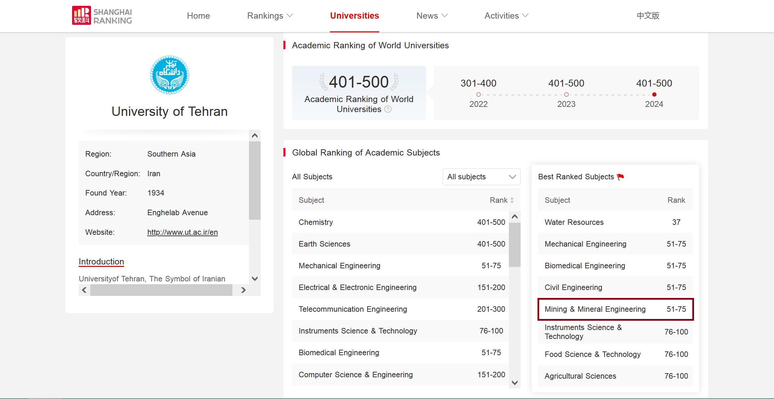Select the 2022 ranking point
Image resolution: width=774 pixels, height=399 pixels.
tap(479, 94)
